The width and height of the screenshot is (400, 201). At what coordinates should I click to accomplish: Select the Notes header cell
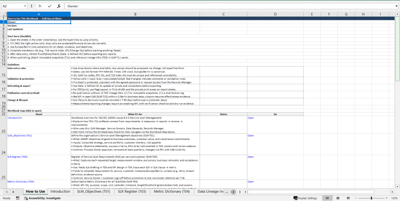coord(224,114)
